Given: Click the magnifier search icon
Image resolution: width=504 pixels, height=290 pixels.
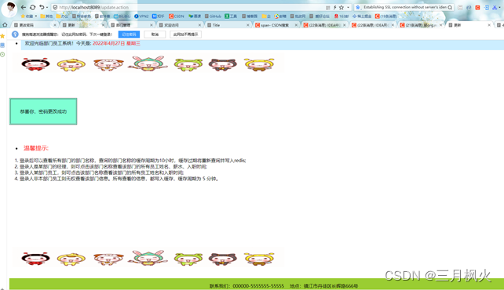Looking at the screenshot, I should tap(450, 7).
